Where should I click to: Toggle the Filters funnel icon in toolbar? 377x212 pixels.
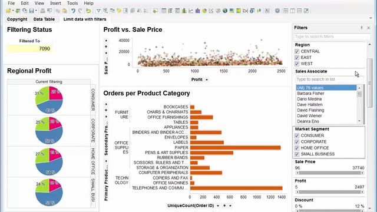pyautogui.click(x=98, y=11)
